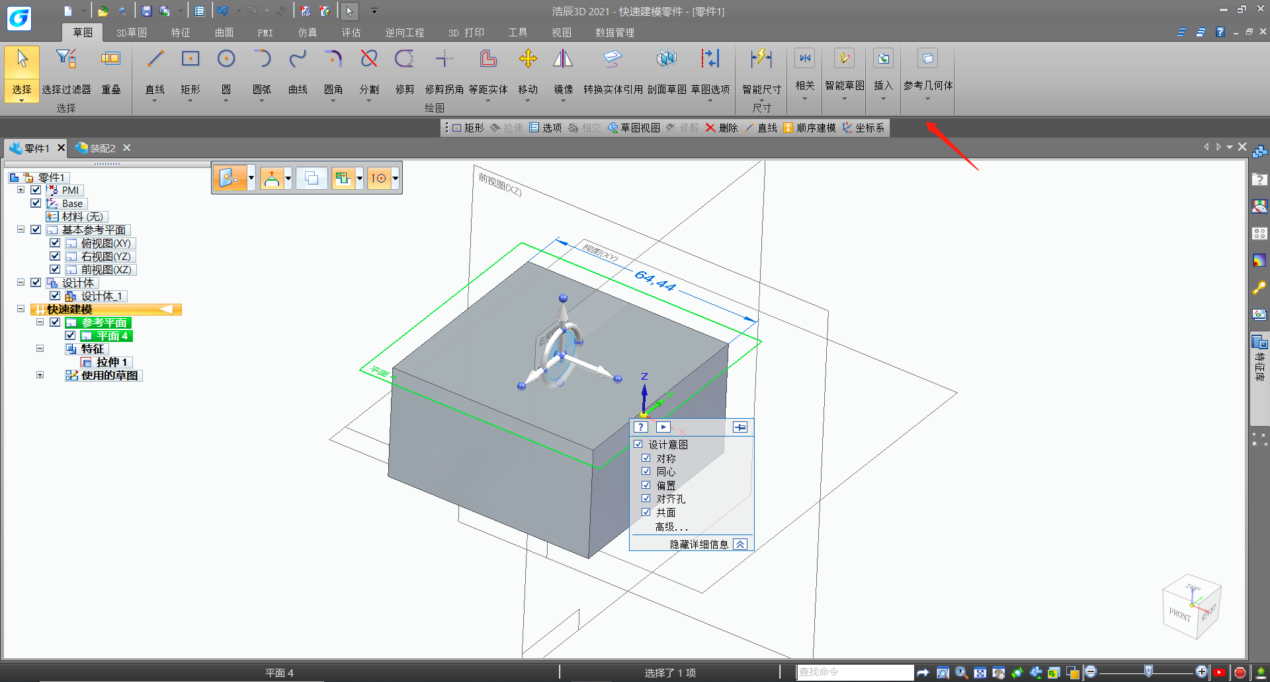Image resolution: width=1270 pixels, height=682 pixels.
Task: Uncheck the 同心 option
Action: pos(646,471)
